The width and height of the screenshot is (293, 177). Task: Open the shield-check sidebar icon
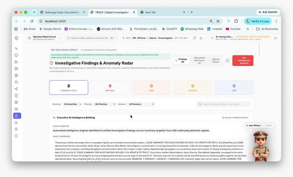pyautogui.click(x=16, y=129)
